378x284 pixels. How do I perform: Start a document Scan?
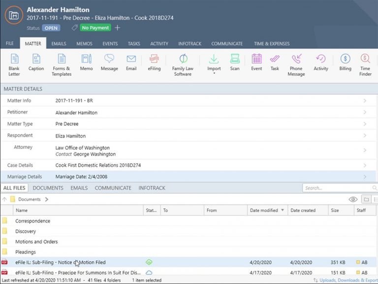[235, 62]
